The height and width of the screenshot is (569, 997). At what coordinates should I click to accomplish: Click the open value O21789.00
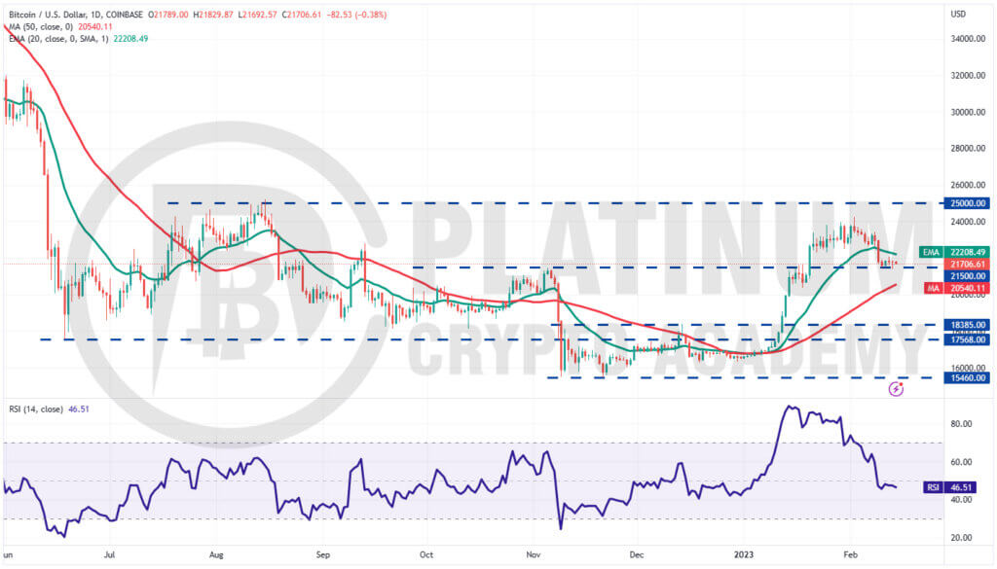(167, 15)
